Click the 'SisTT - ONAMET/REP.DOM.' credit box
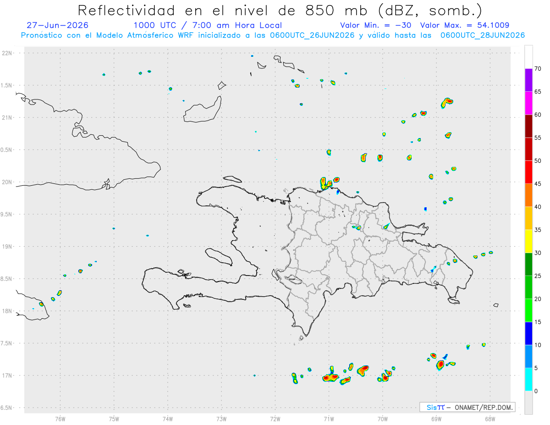The image size is (550, 425). [467, 407]
